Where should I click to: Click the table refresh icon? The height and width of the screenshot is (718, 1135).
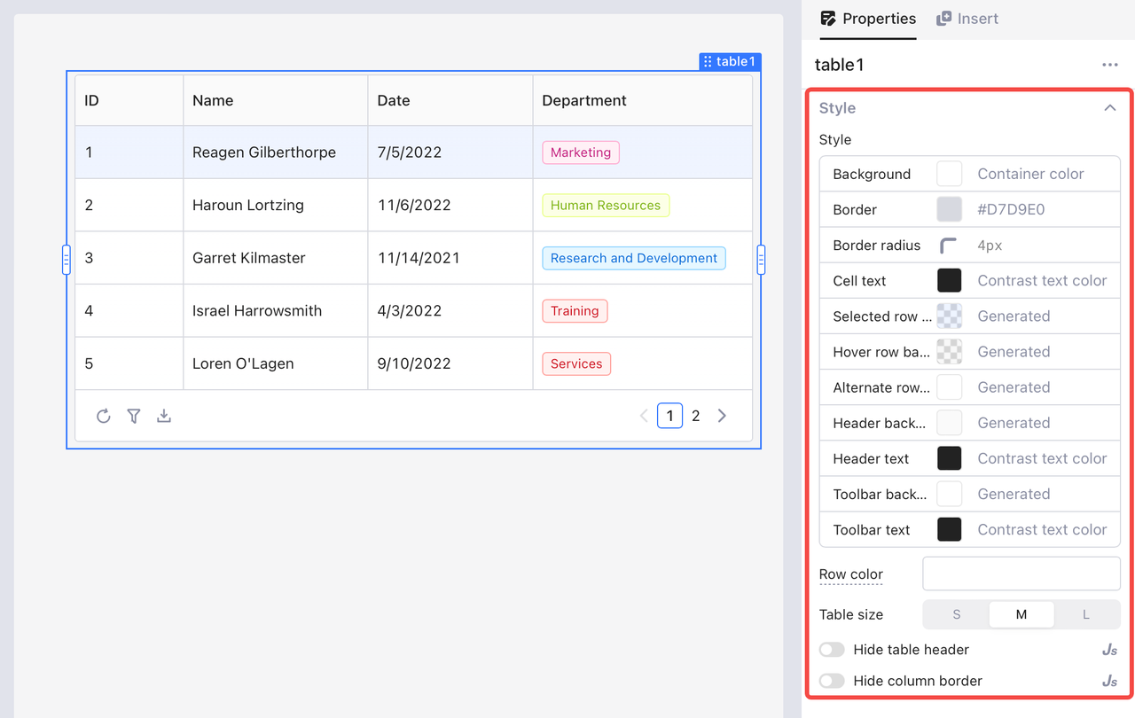pos(104,416)
